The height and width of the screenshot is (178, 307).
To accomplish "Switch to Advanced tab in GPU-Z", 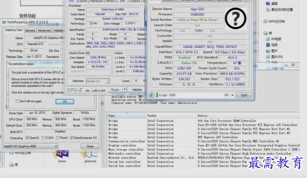I will [44, 30].
